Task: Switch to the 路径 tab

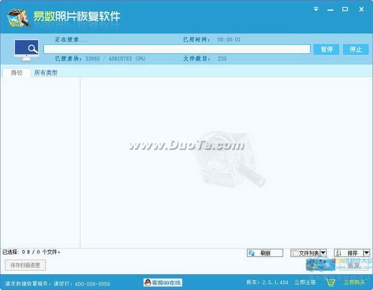Action: pos(17,72)
